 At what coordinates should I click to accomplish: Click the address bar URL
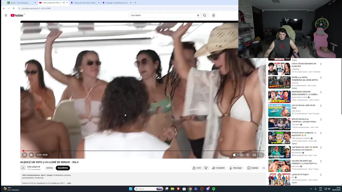pos(36,8)
